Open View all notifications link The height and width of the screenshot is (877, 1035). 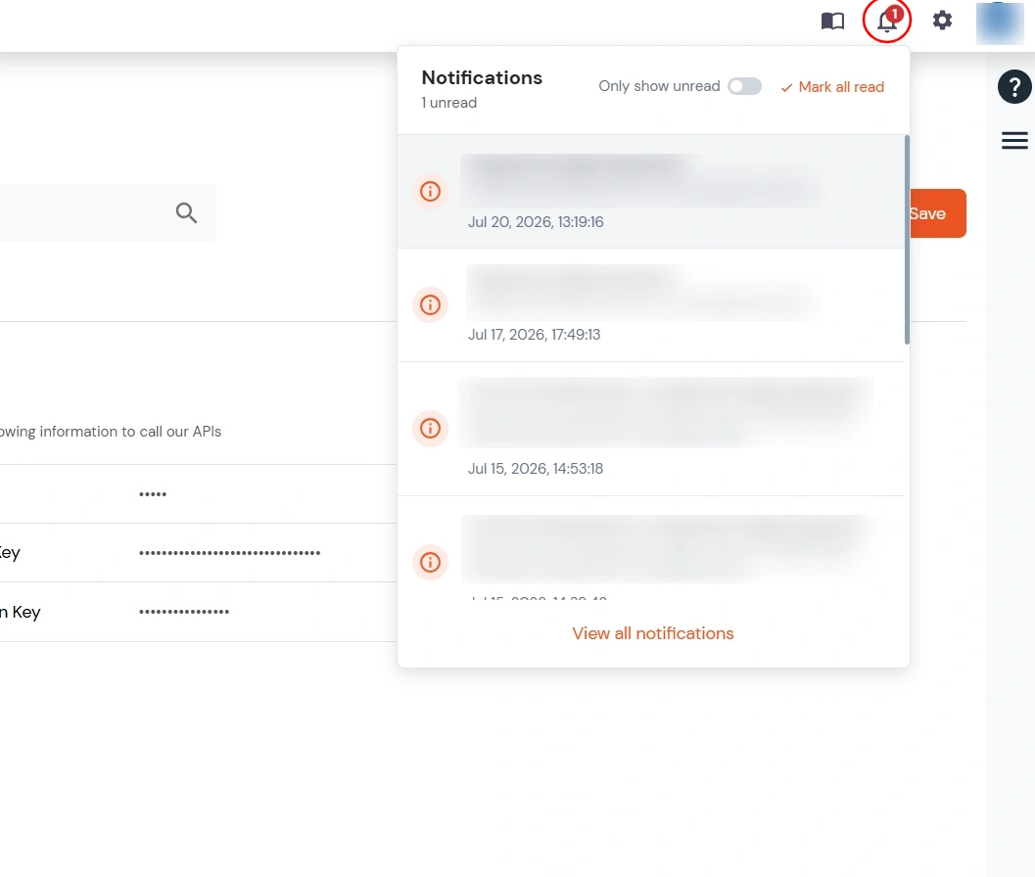[x=653, y=633]
